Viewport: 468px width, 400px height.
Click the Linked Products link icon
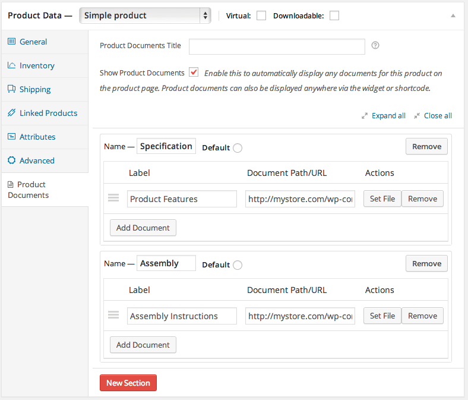pyautogui.click(x=11, y=113)
